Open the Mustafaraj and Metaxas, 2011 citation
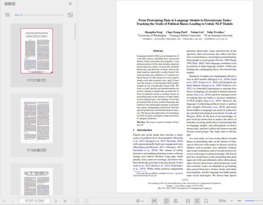This screenshot has width=263, height=205. click(149, 147)
